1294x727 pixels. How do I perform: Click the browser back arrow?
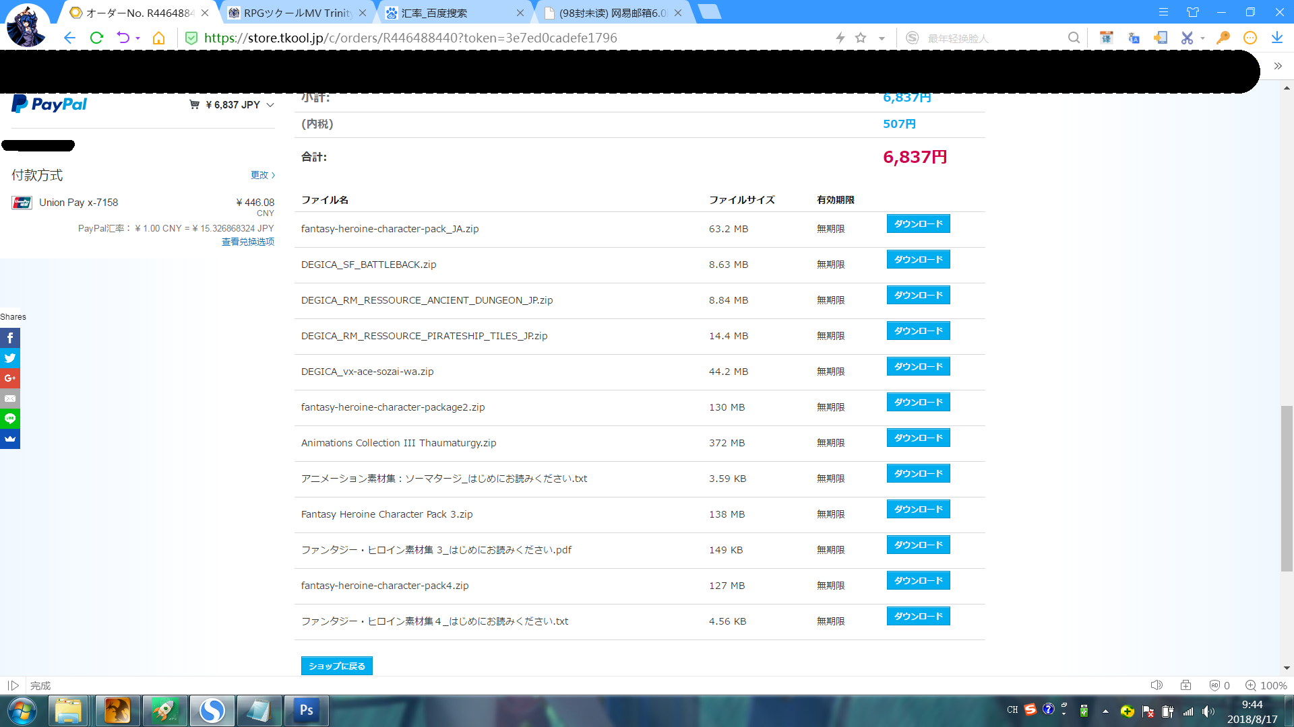click(x=69, y=38)
